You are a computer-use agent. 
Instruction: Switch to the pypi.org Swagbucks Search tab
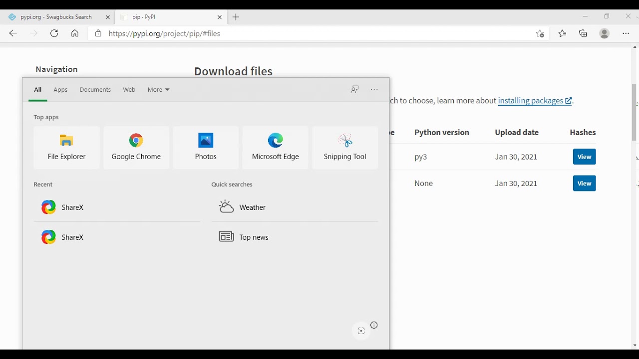56,17
